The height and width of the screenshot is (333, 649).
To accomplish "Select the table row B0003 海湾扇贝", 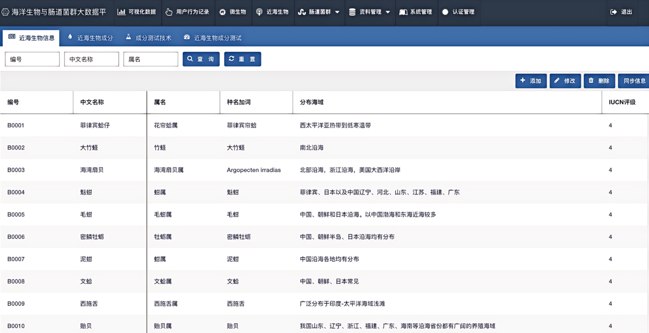I will 324,170.
